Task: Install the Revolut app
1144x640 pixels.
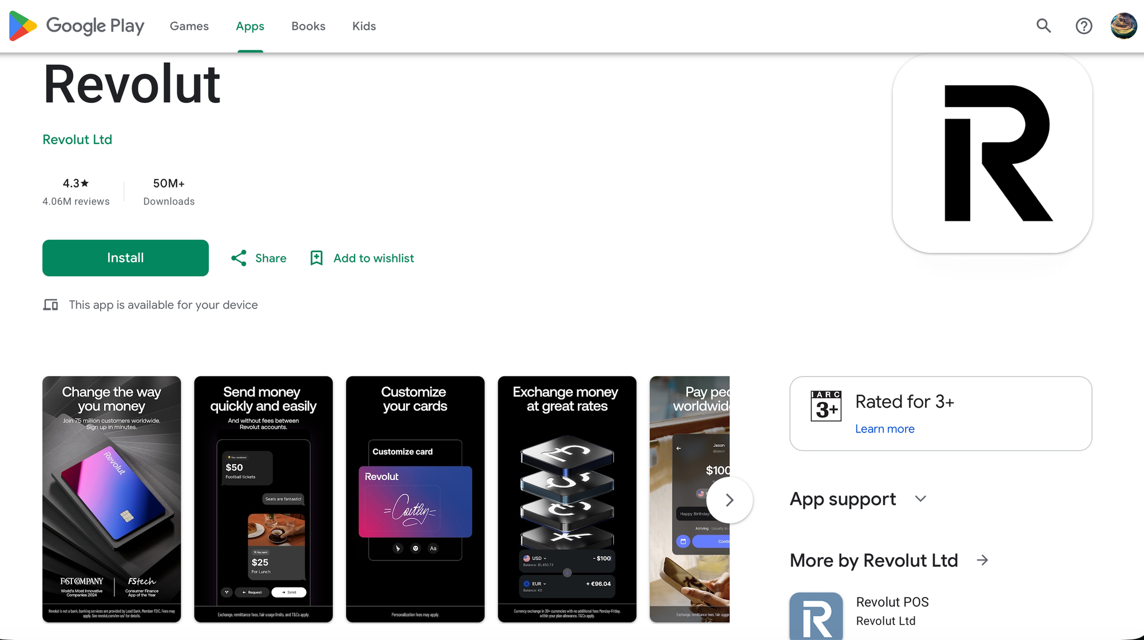Action: [125, 258]
